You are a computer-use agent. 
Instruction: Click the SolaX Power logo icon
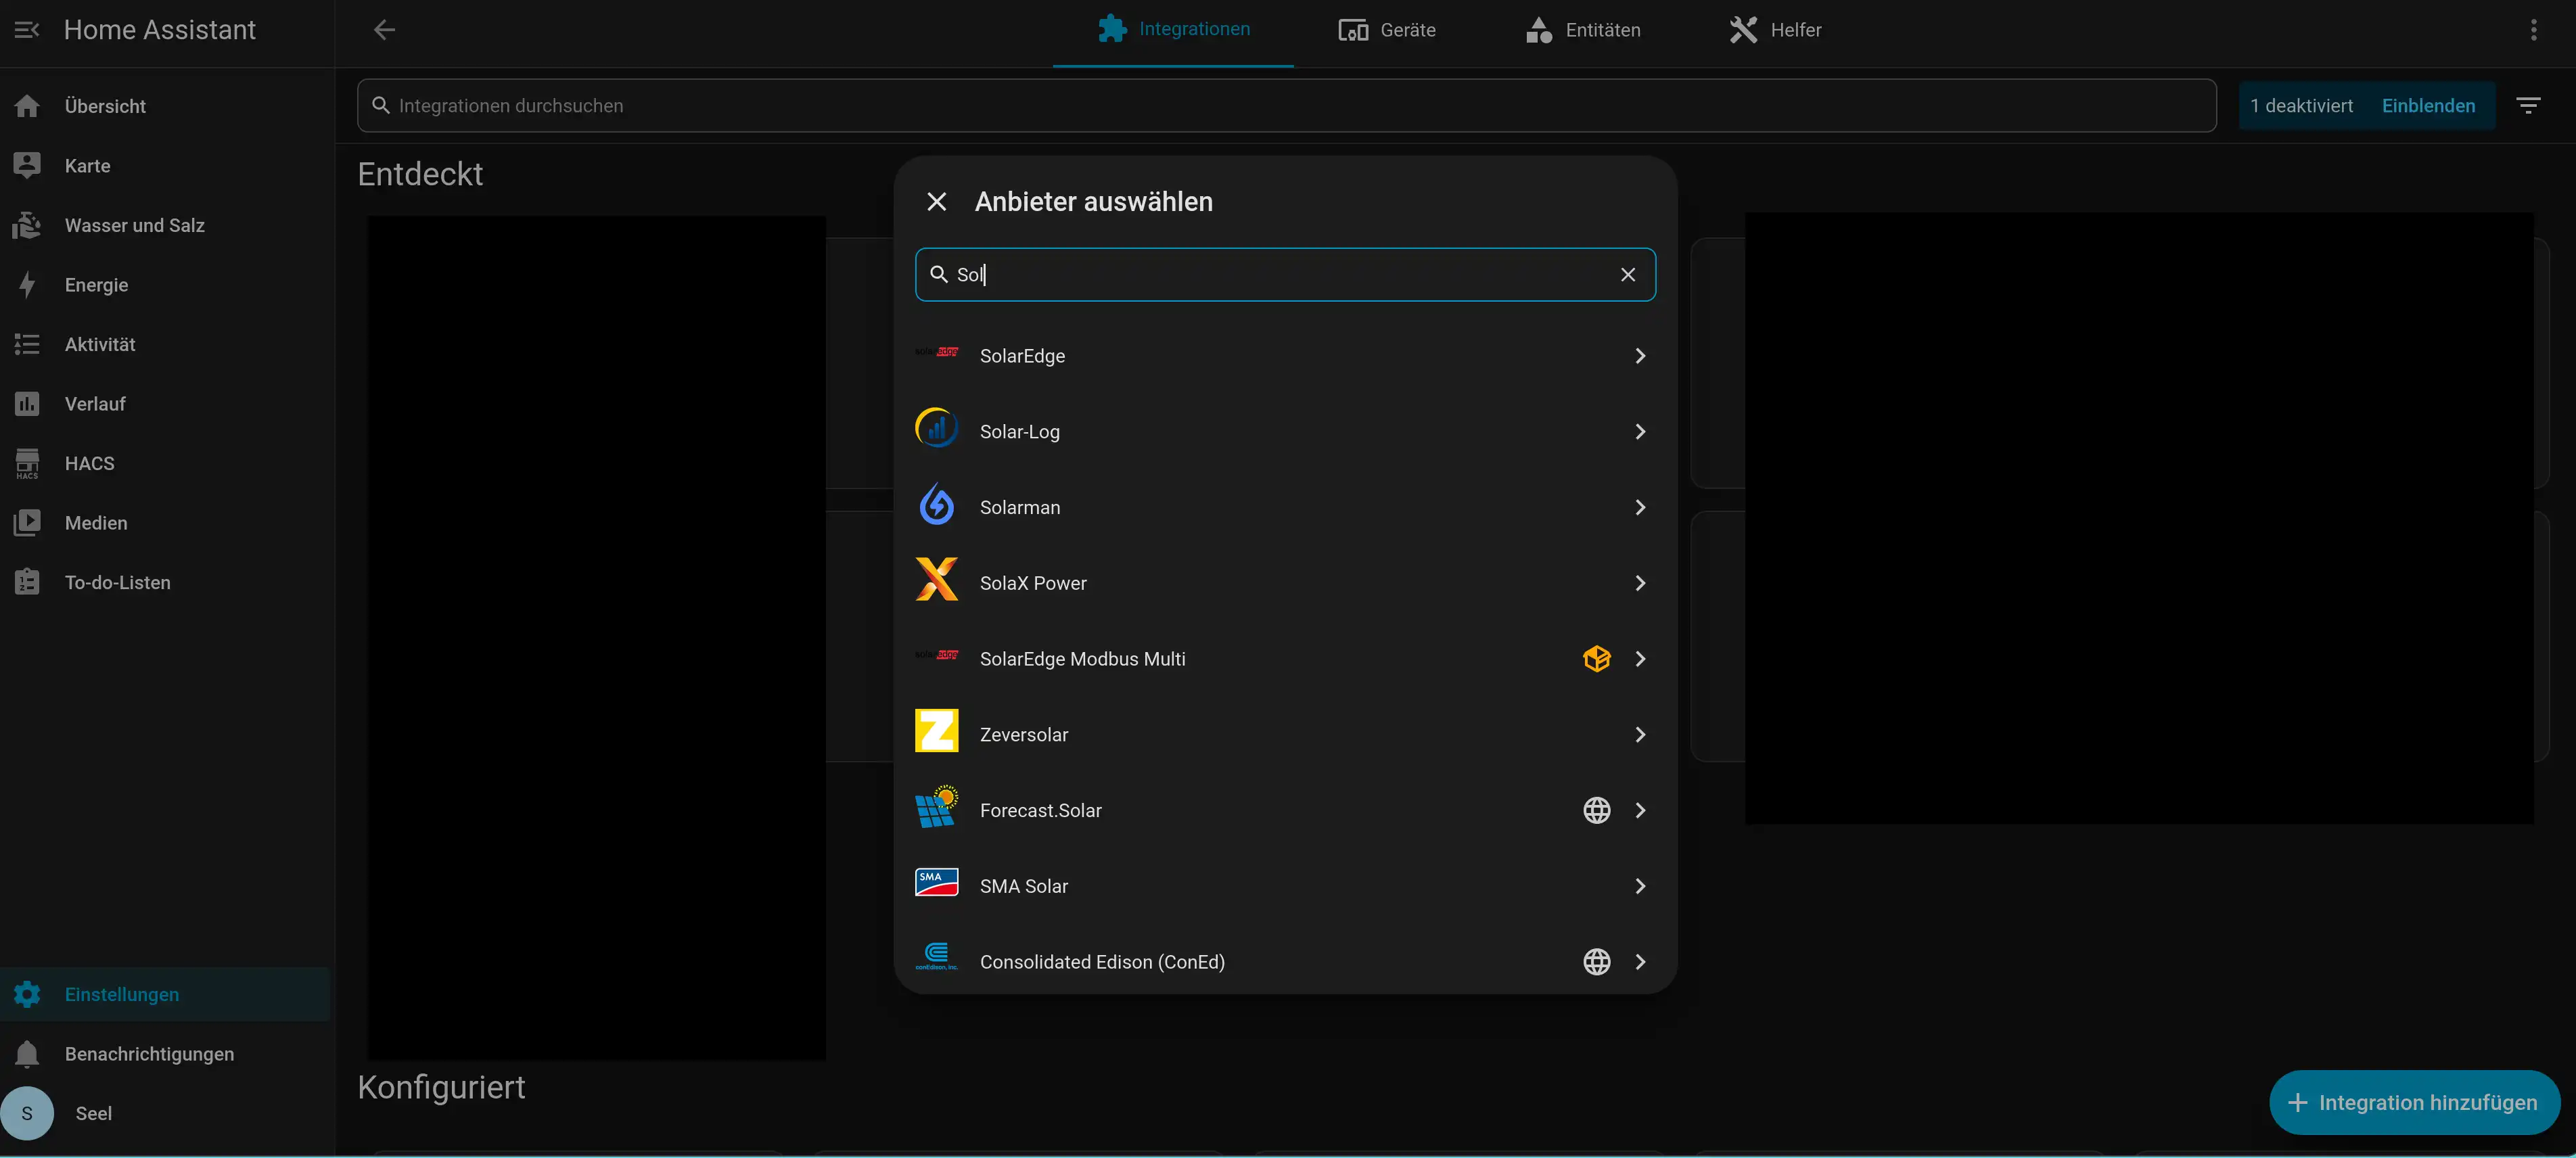coord(936,580)
